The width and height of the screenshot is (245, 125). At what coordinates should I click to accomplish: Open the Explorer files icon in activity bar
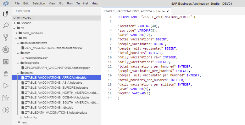[x=6, y=14]
